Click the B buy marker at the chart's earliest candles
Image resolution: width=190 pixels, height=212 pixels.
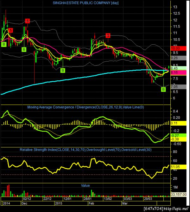point(4,44)
